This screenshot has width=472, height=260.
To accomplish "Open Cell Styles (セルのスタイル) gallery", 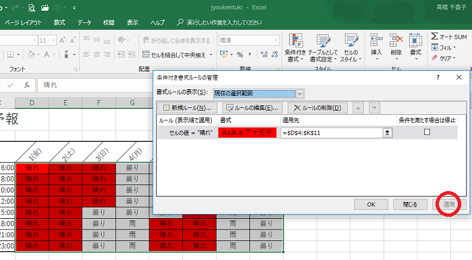I will click(x=350, y=47).
